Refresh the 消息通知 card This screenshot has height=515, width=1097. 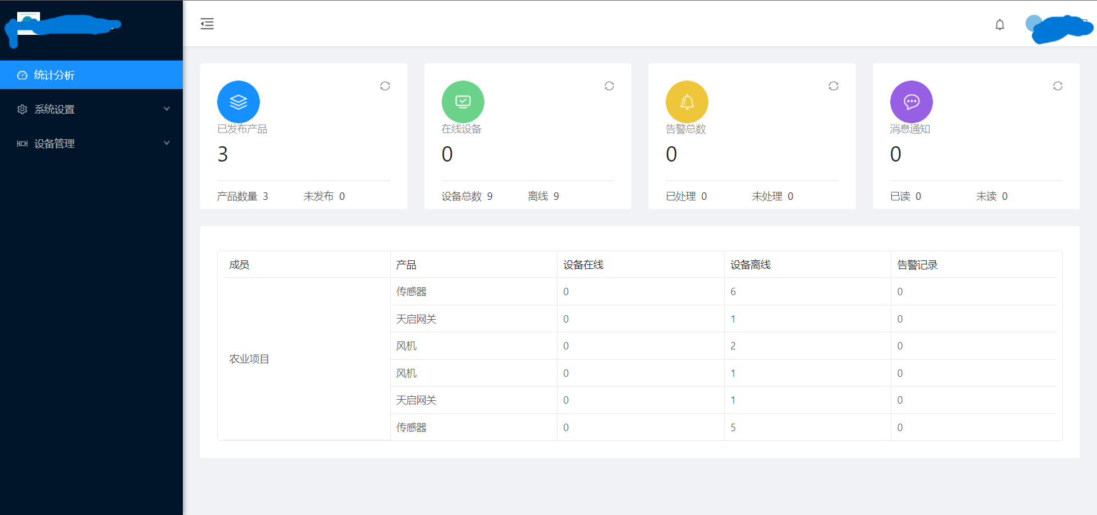click(x=1058, y=86)
